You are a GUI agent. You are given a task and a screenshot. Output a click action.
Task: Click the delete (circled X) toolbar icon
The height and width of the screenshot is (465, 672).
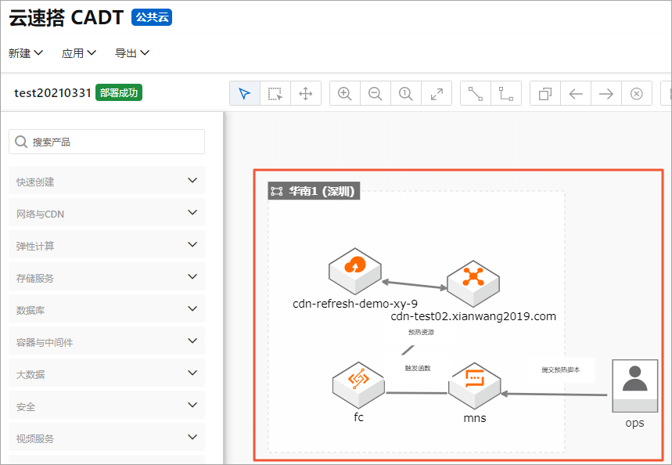pos(637,93)
